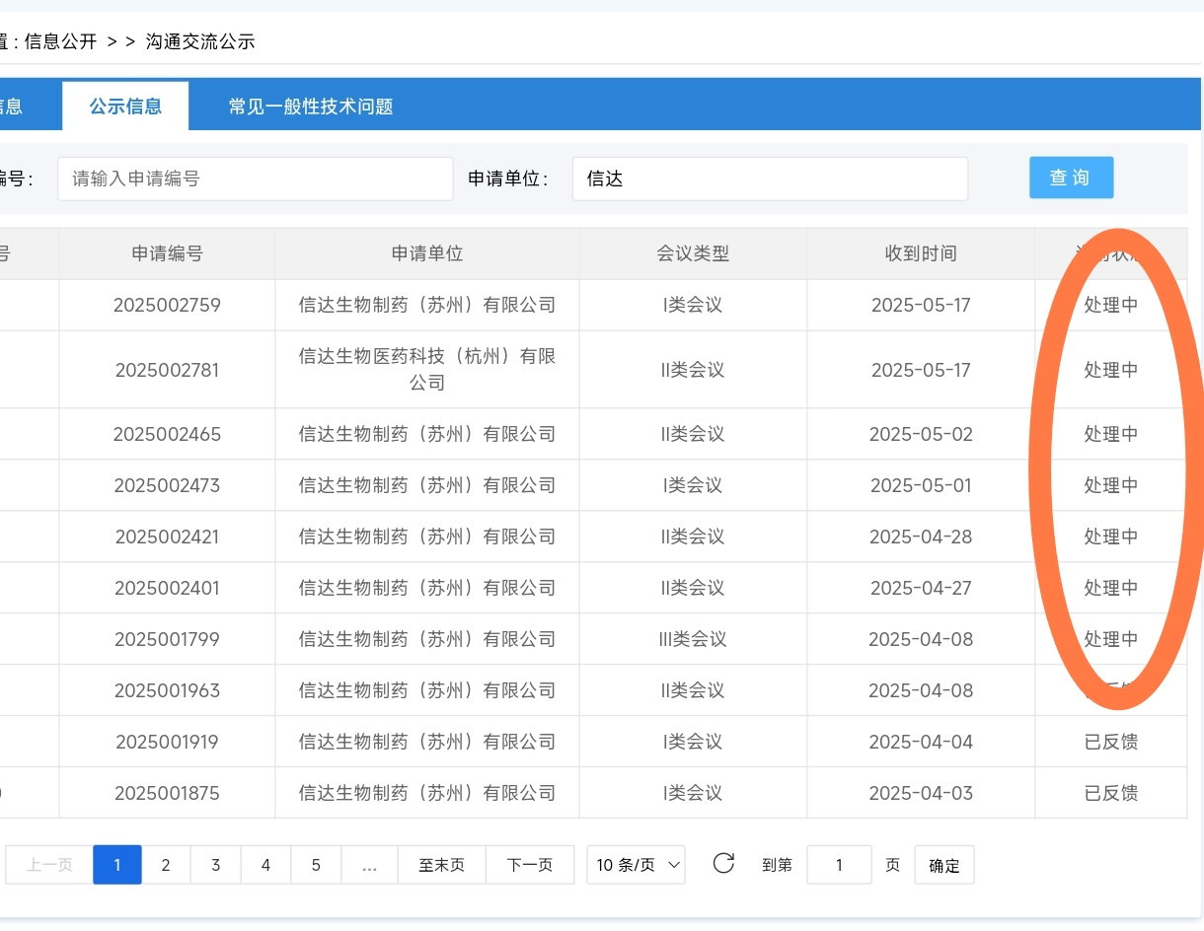Jump to last page with 至末页
This screenshot has width=1204, height=931.
point(441,865)
